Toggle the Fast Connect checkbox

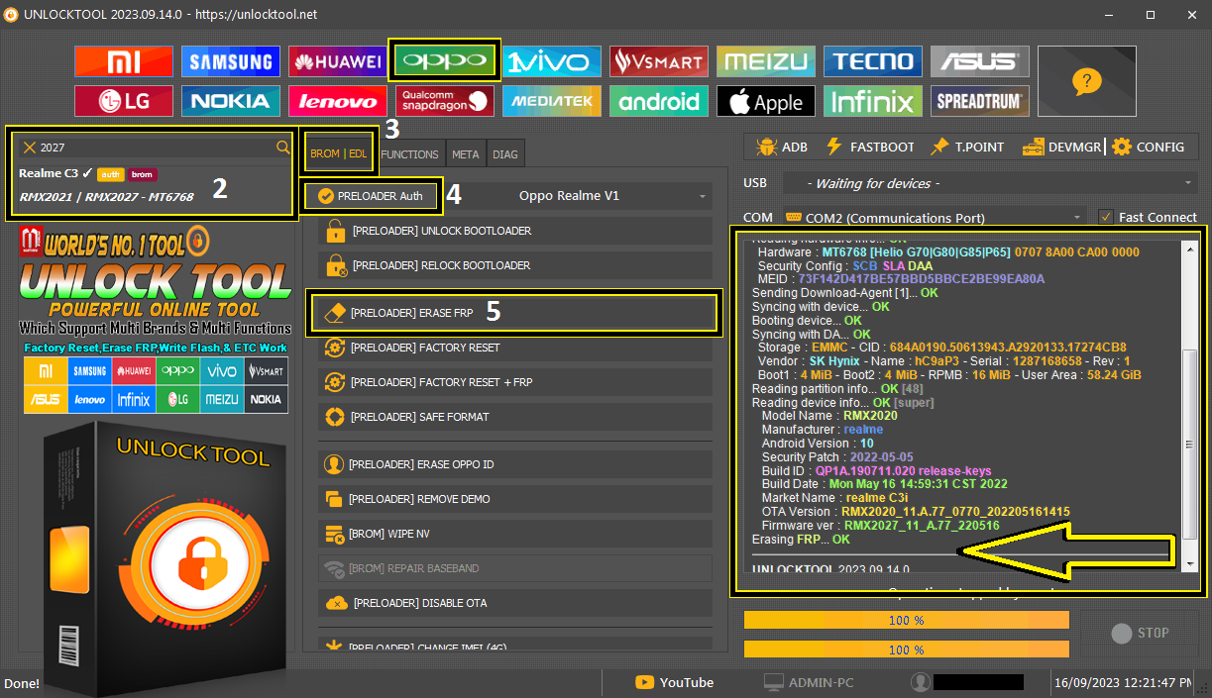1106,217
